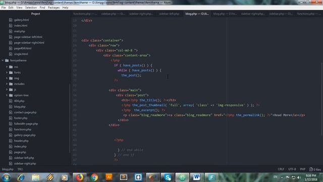This screenshot has width=323, height=182.
Task: Click the taskbar clock showing 8:16 PM
Action: click(x=311, y=177)
